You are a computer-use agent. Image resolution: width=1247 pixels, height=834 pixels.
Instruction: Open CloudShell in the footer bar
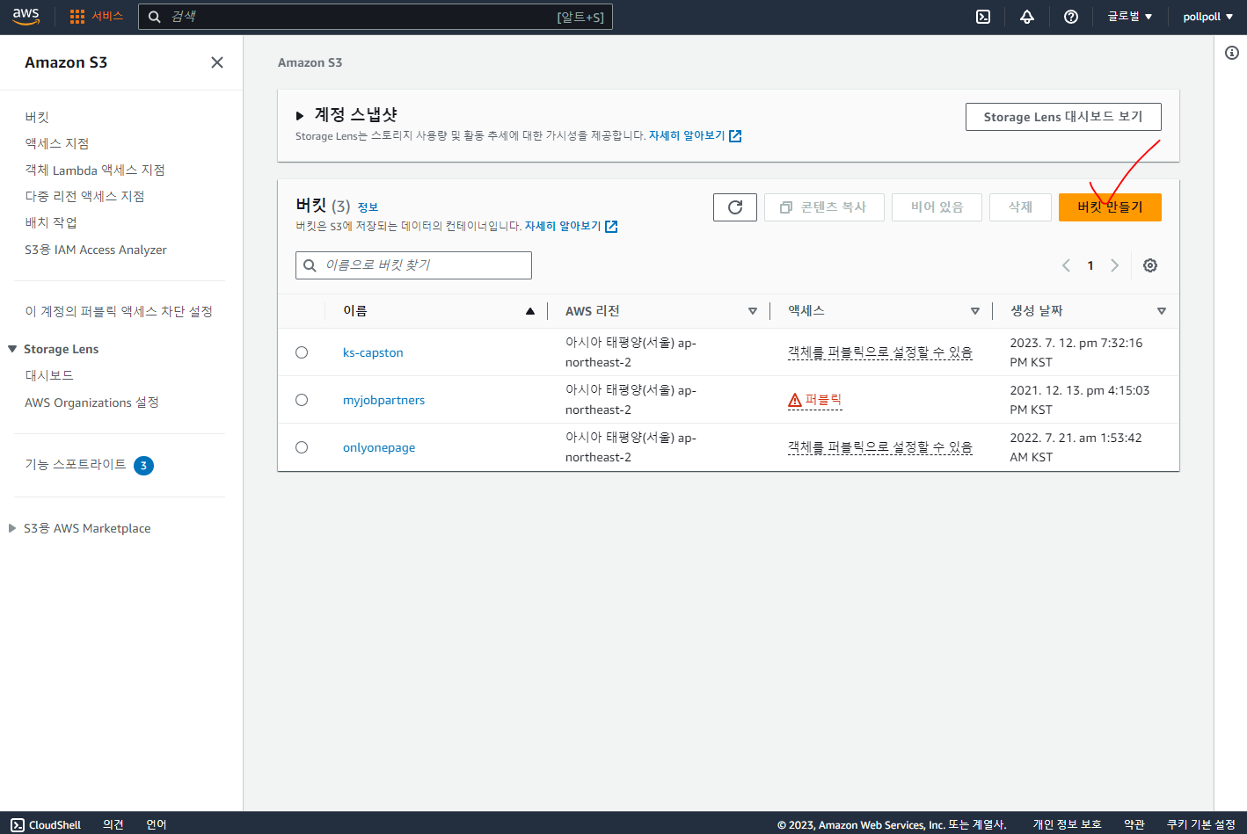[46, 824]
